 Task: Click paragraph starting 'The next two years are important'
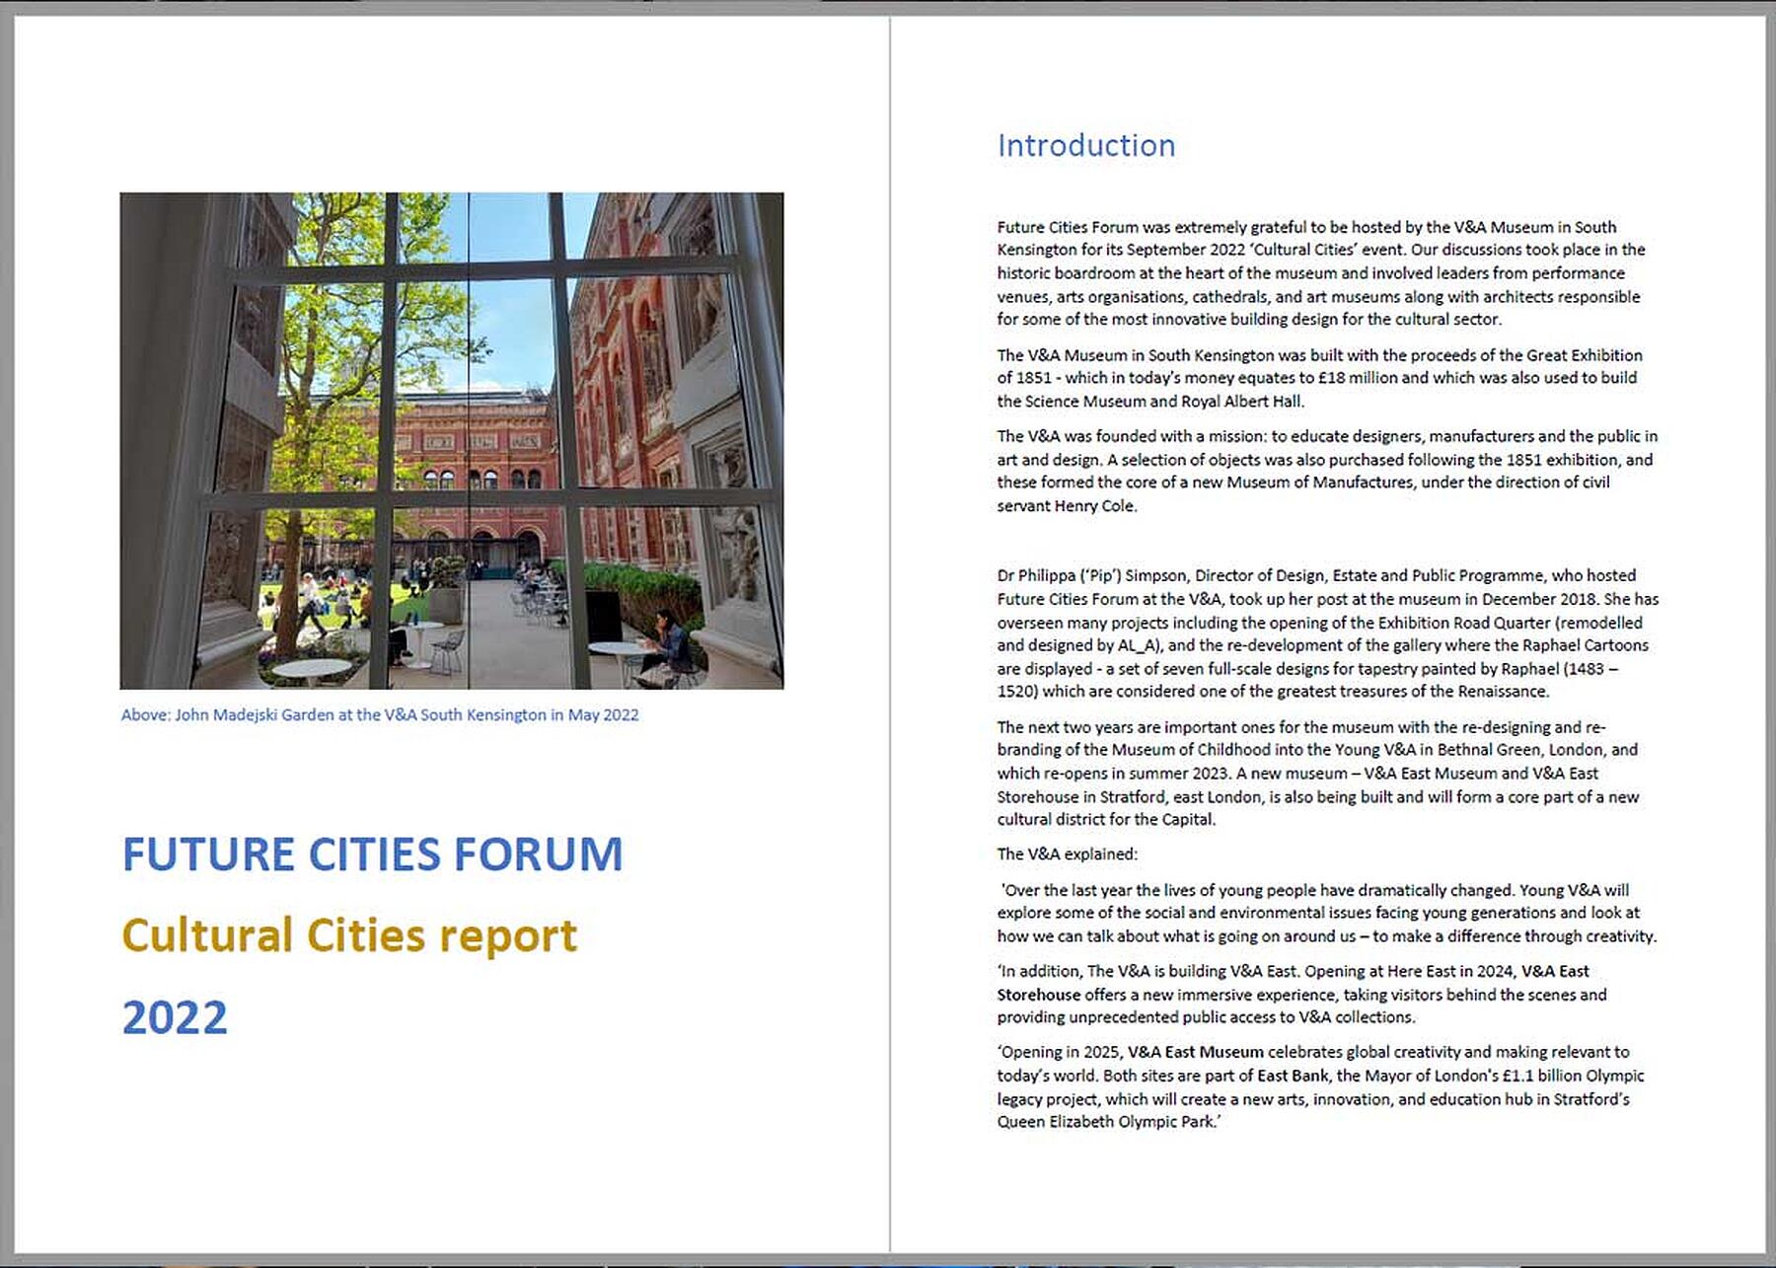pos(1317,774)
